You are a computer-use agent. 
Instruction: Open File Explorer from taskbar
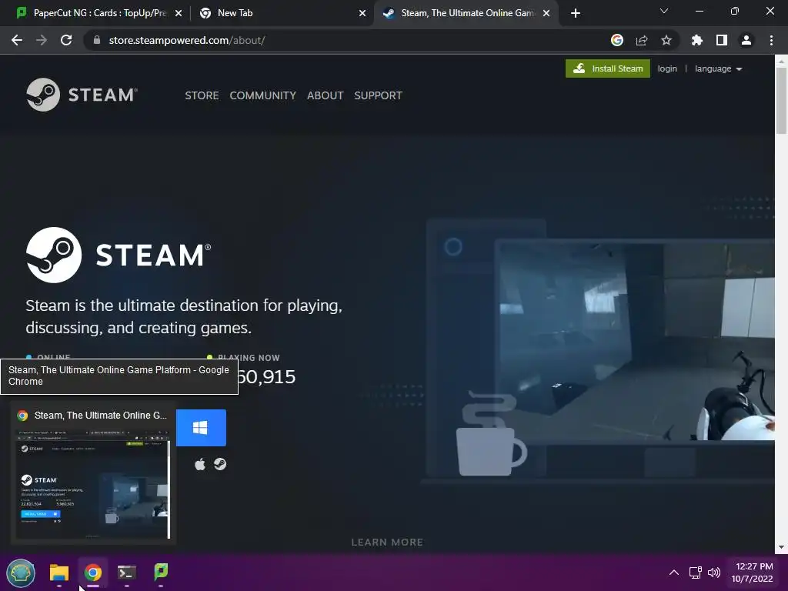[x=58, y=573]
